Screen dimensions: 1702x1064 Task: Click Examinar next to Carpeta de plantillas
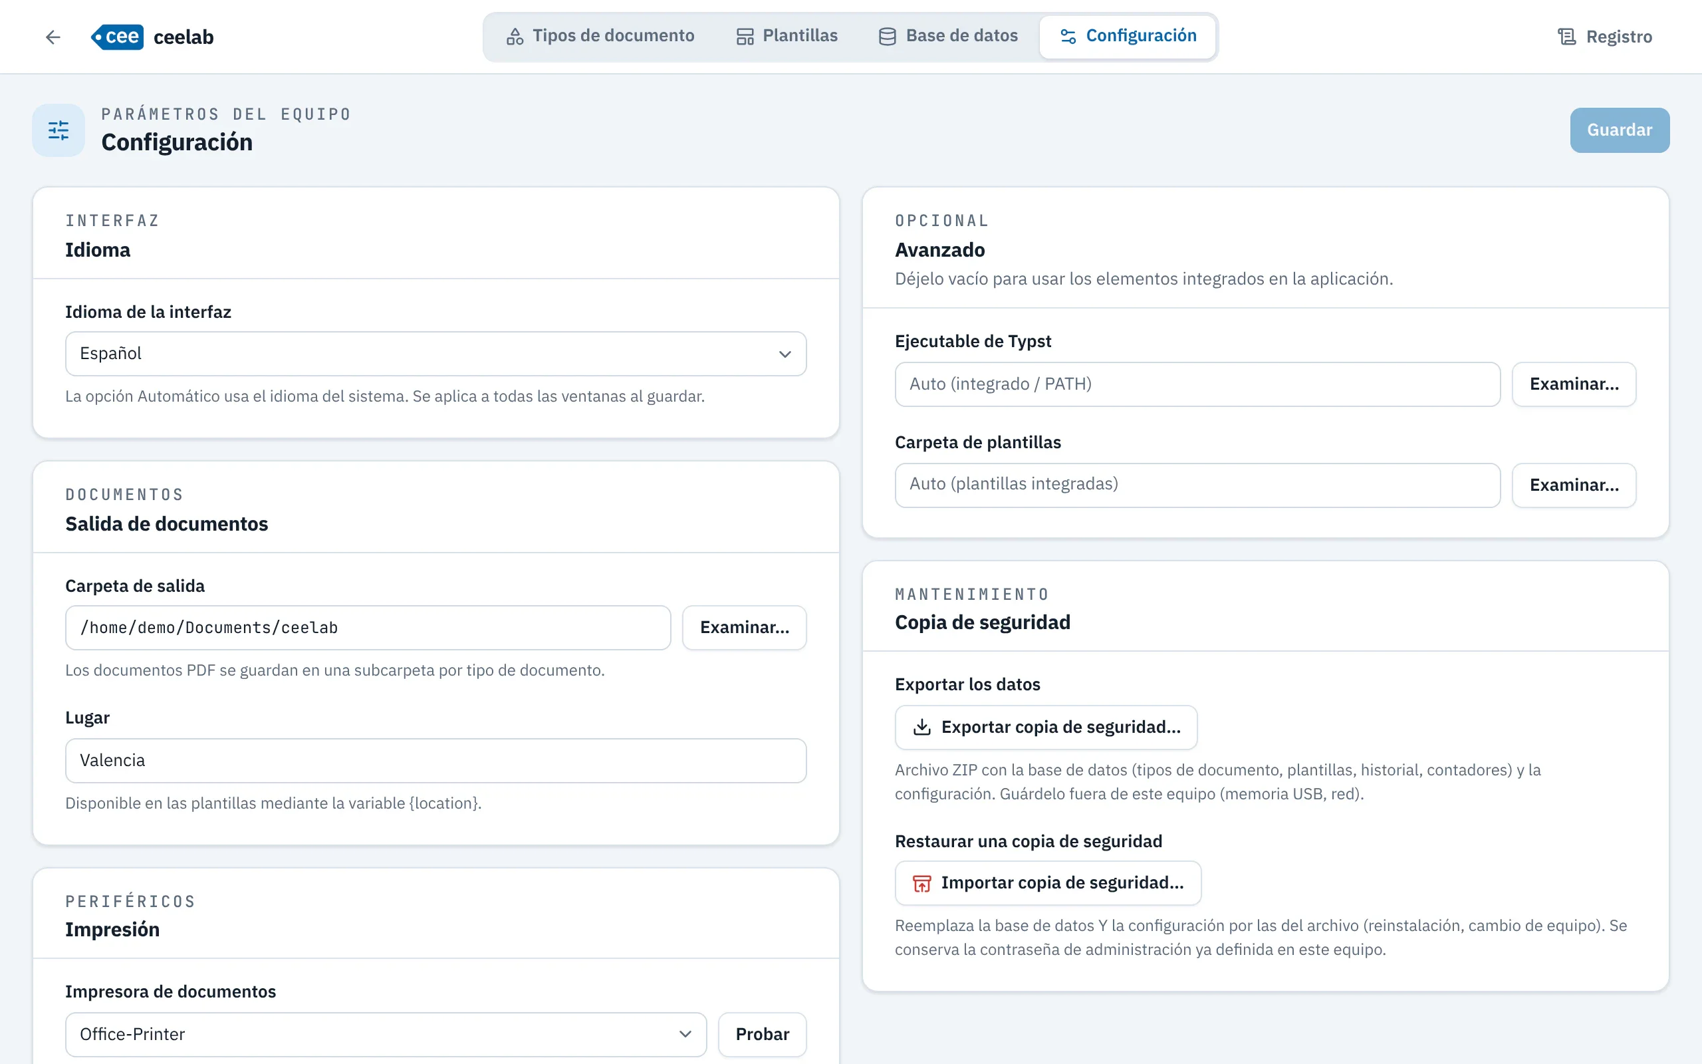1573,485
